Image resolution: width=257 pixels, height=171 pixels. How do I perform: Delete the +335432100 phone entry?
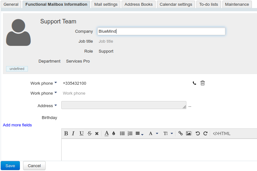(202, 83)
